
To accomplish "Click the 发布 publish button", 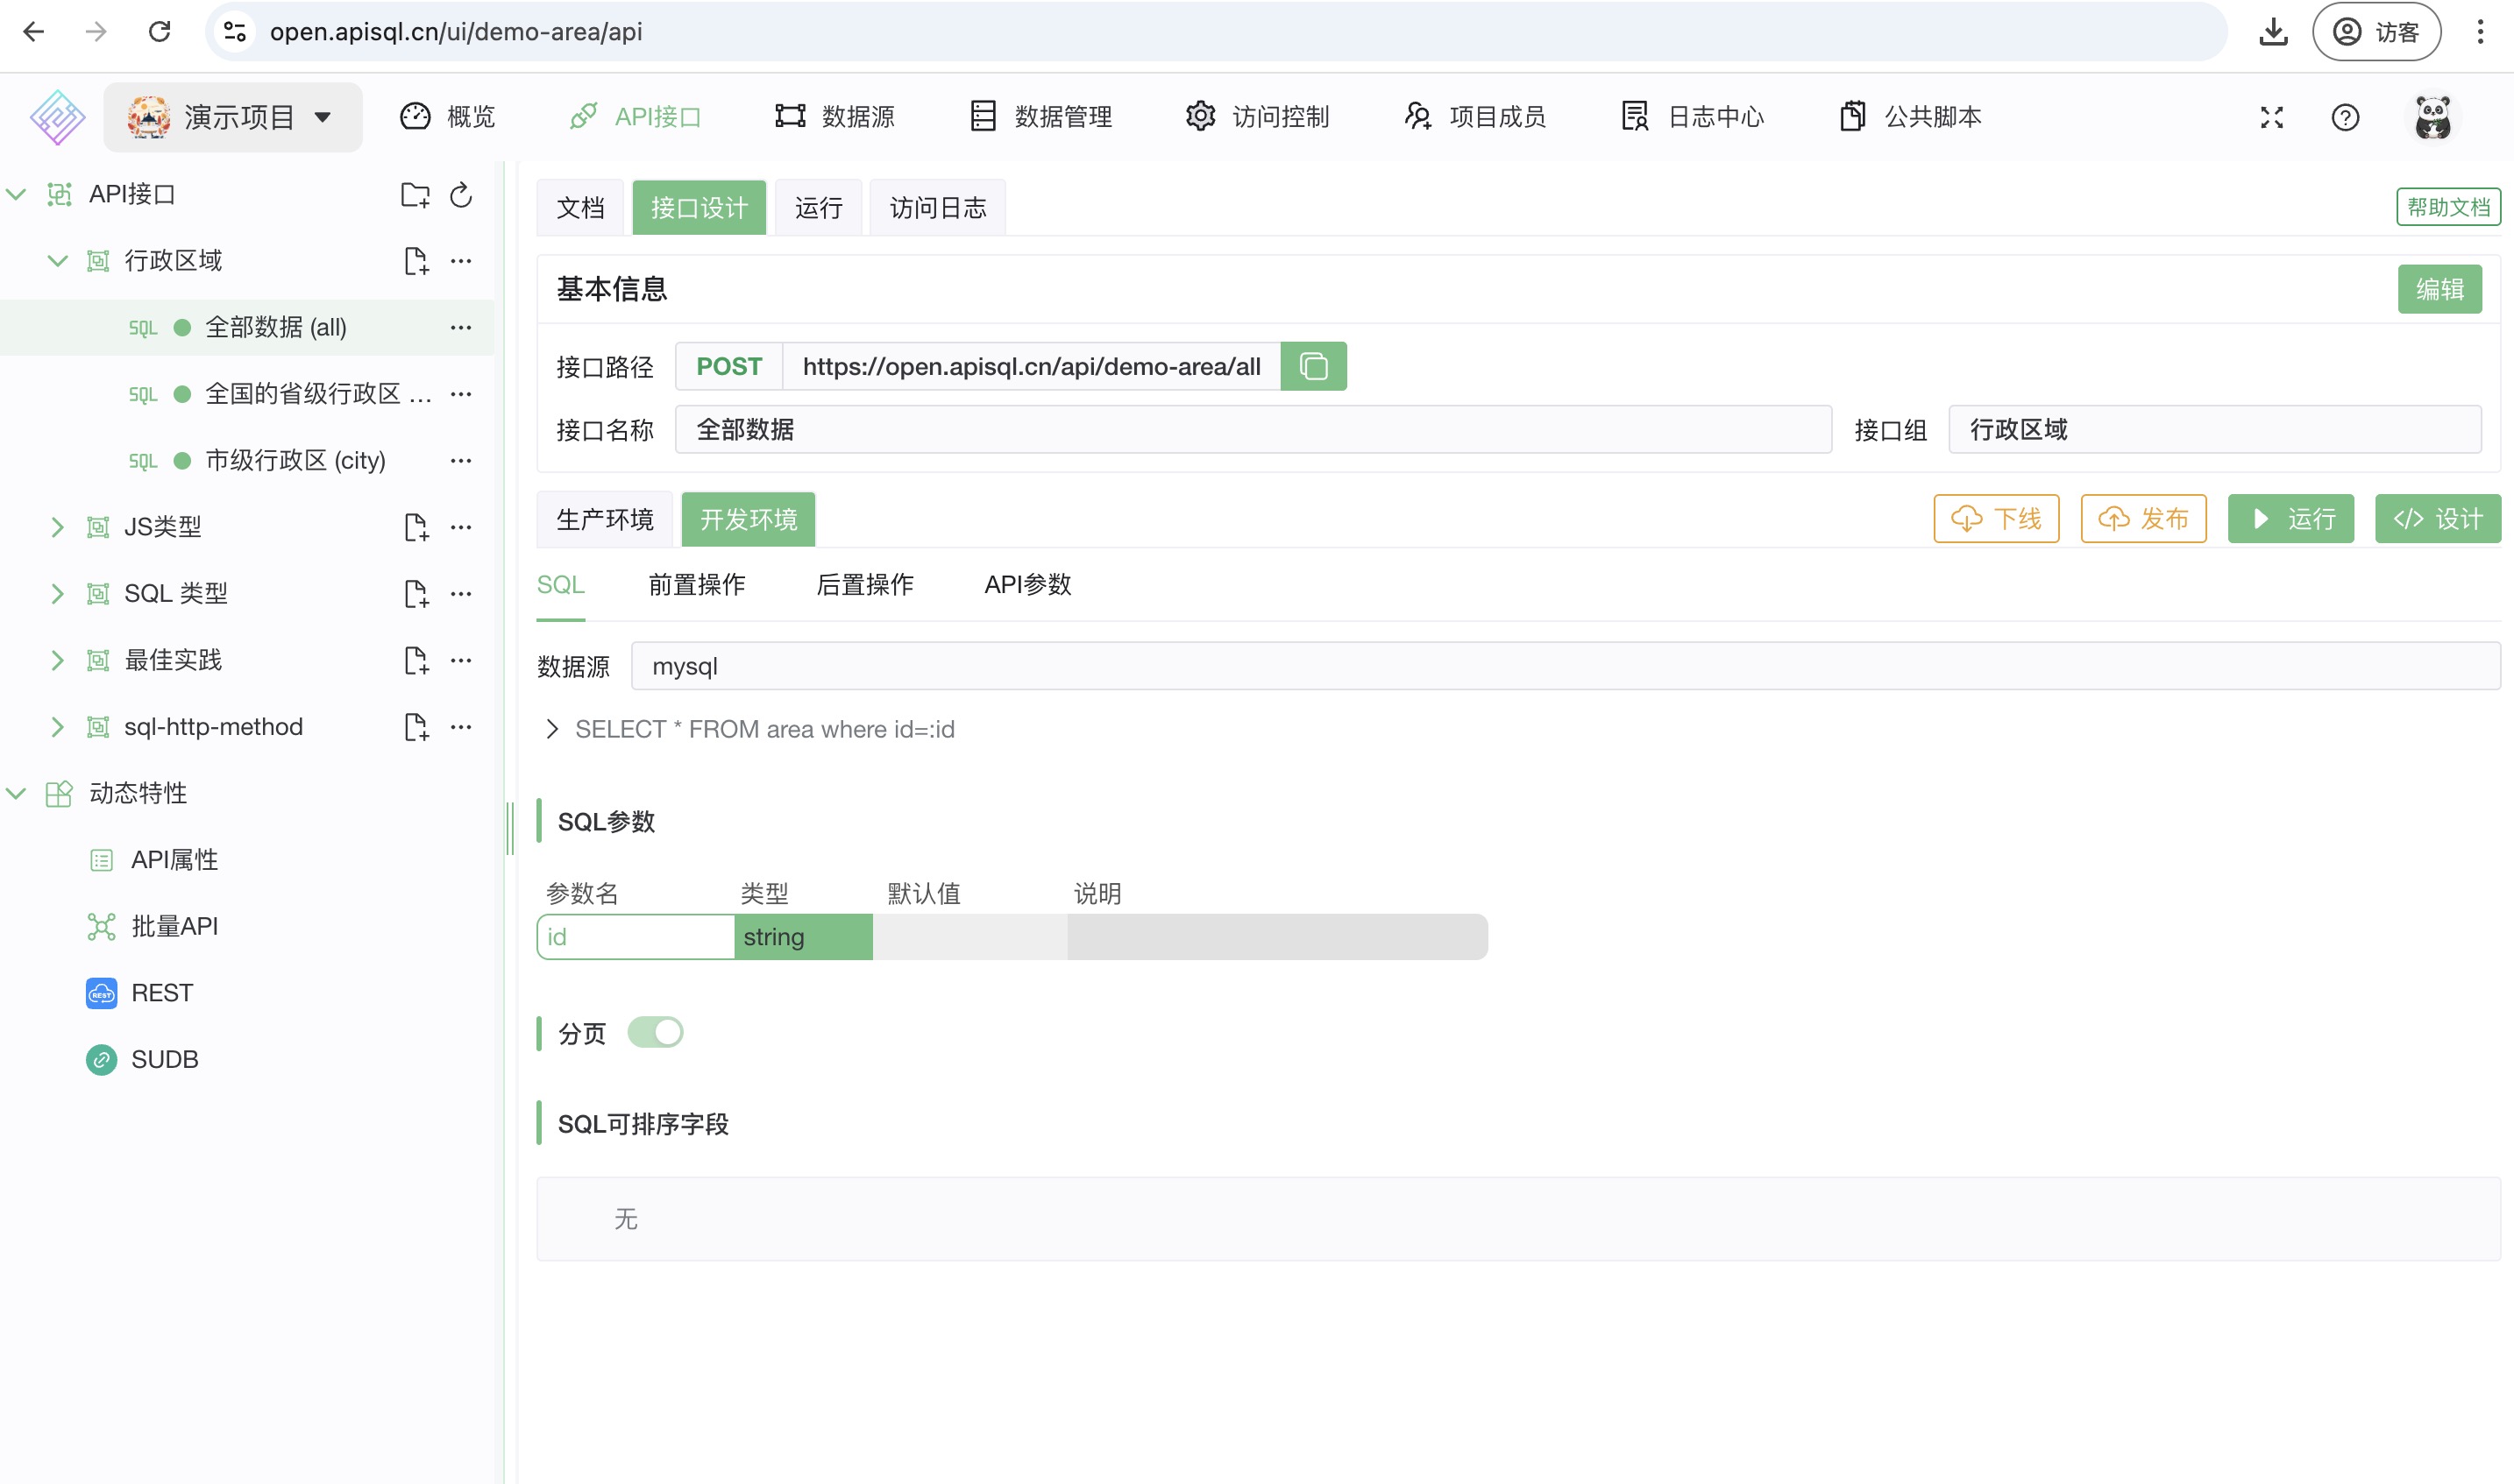I will pyautogui.click(x=2143, y=519).
